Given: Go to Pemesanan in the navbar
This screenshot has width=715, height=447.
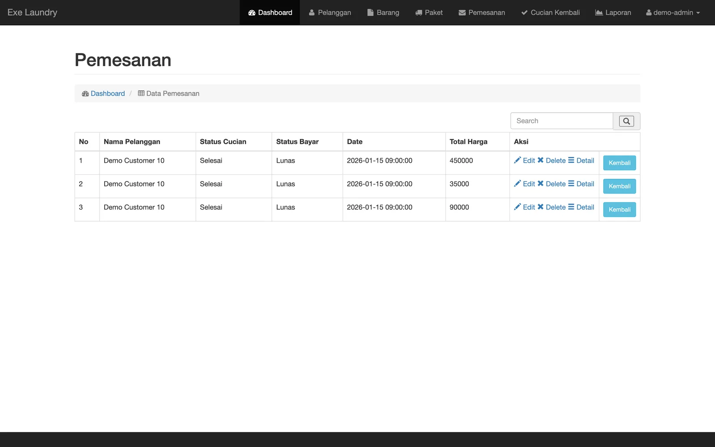Looking at the screenshot, I should (x=482, y=13).
